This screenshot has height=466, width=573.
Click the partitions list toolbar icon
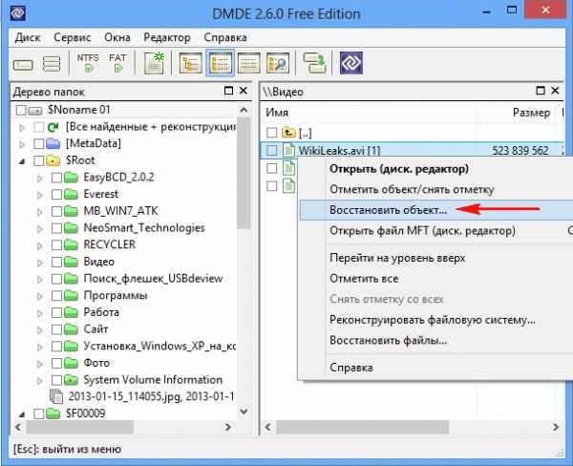tap(52, 64)
